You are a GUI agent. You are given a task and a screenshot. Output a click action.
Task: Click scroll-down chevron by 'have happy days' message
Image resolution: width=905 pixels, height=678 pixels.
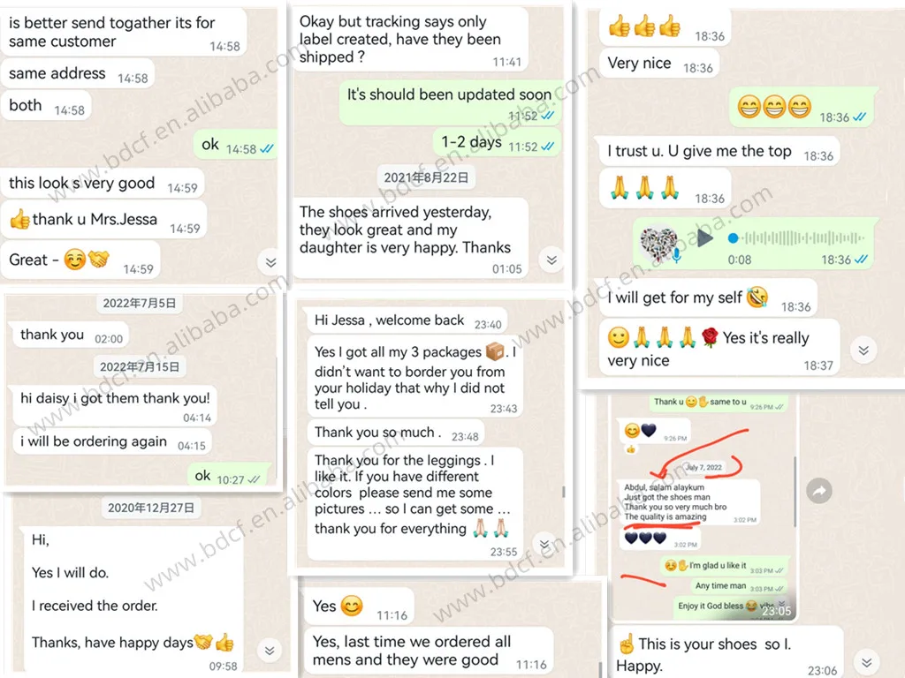[270, 651]
